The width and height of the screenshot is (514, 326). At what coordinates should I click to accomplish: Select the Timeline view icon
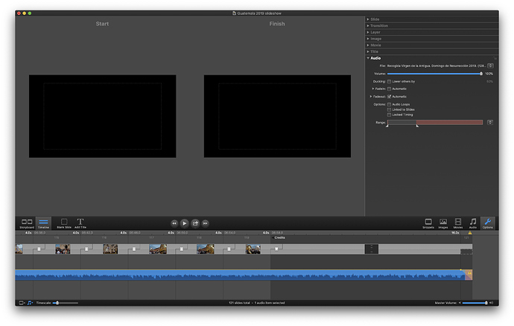[43, 223]
